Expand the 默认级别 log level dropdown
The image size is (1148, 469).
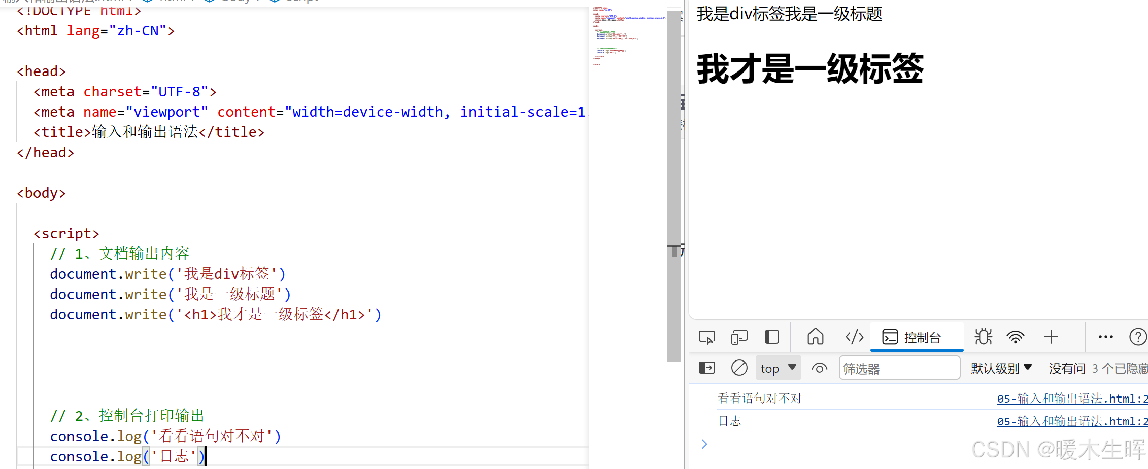pyautogui.click(x=1001, y=368)
